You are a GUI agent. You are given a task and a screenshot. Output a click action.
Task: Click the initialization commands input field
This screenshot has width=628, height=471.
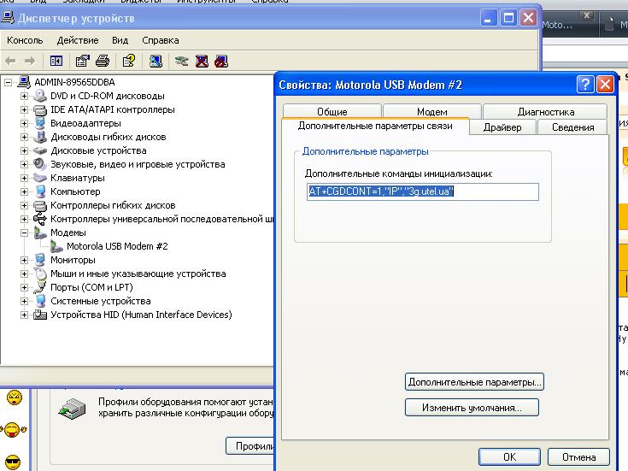coord(423,191)
